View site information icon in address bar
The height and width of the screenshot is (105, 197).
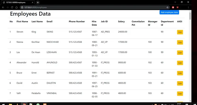[x=22, y=7]
